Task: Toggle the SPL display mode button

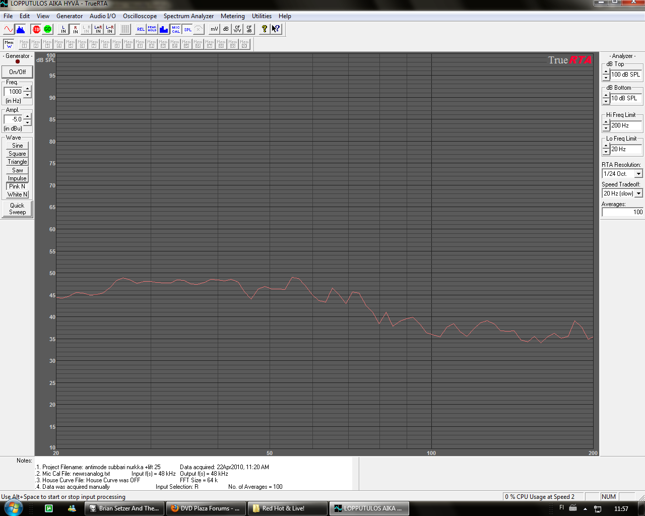Action: click(x=187, y=29)
